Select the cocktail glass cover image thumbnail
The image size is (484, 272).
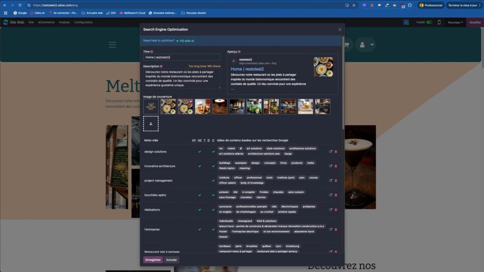(219, 106)
